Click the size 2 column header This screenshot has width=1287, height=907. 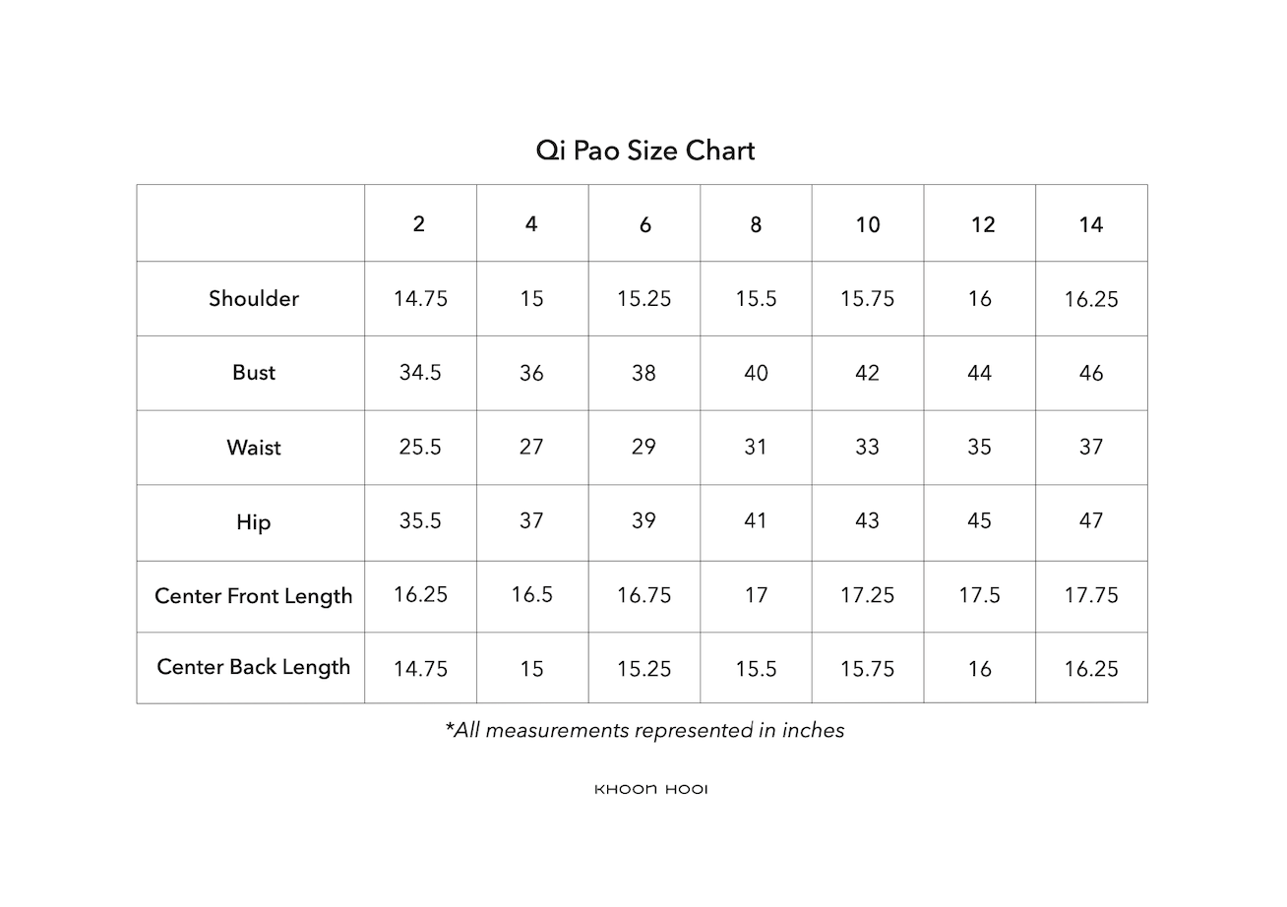click(x=419, y=224)
